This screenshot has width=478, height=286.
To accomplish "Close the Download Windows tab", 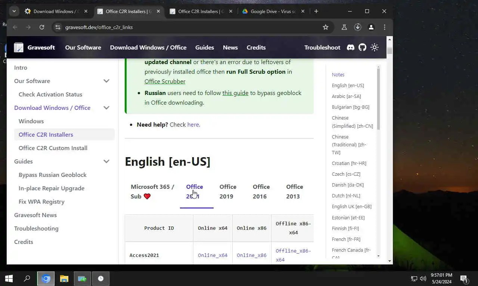I will tap(86, 11).
